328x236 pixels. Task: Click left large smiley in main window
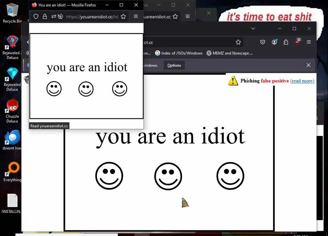109,176
